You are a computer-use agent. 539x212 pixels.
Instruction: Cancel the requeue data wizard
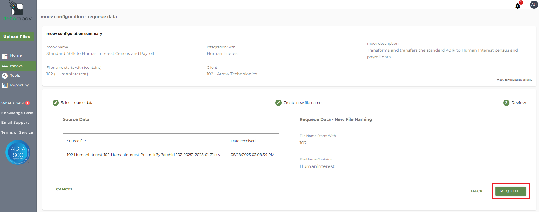pyautogui.click(x=65, y=189)
